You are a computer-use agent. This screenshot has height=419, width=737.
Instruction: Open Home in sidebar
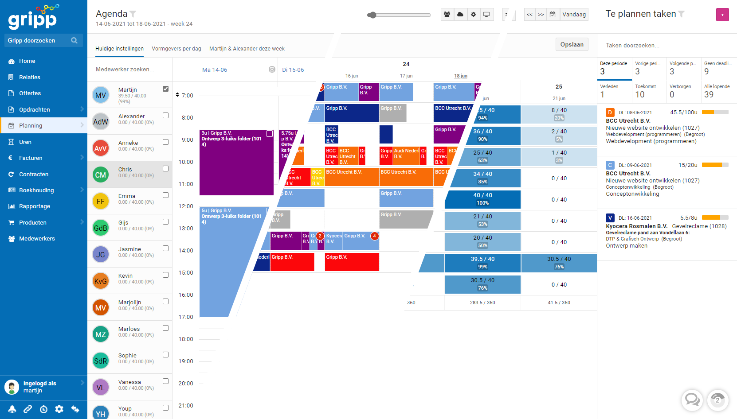click(43, 61)
